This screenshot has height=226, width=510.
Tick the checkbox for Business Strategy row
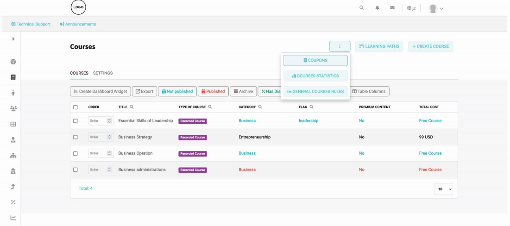76,137
